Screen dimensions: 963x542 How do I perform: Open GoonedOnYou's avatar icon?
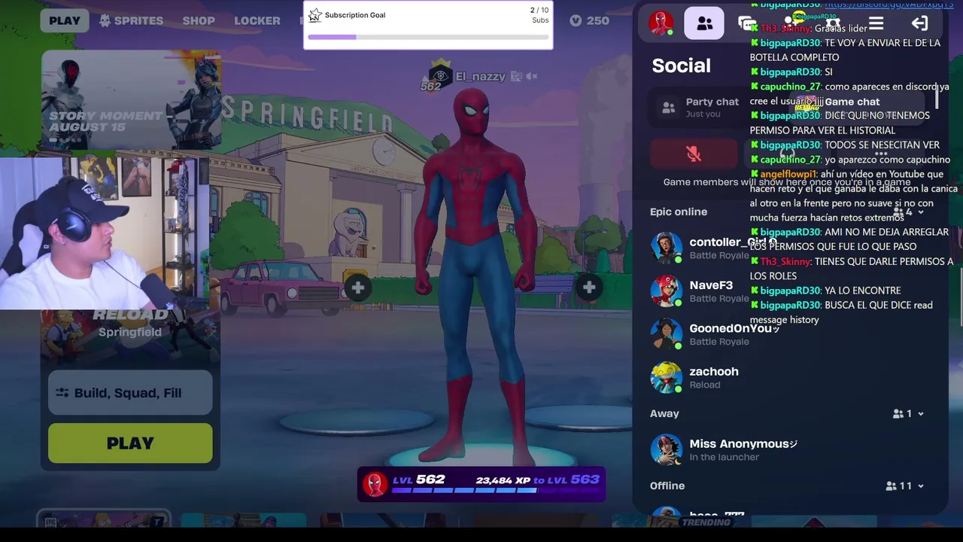(666, 334)
